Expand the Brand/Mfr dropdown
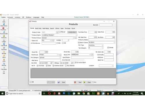This screenshot has width=145, height=109. [x=90, y=55]
